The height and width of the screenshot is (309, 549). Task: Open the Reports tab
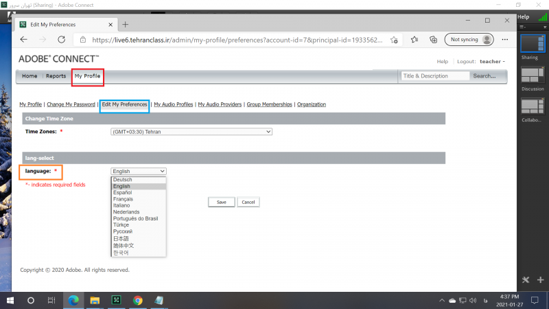[56, 76]
